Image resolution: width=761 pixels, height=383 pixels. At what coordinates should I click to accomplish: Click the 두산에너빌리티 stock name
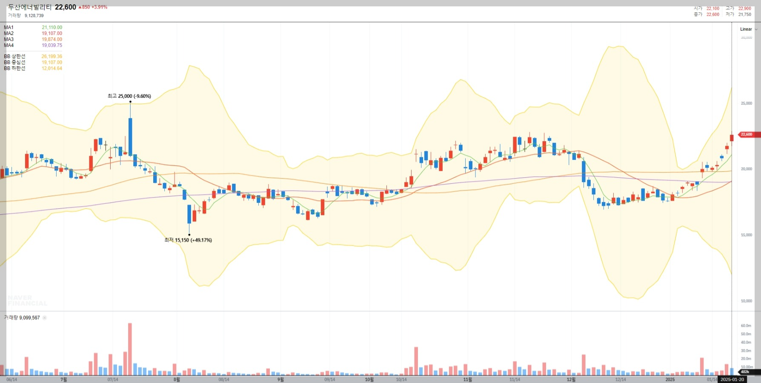pyautogui.click(x=30, y=7)
